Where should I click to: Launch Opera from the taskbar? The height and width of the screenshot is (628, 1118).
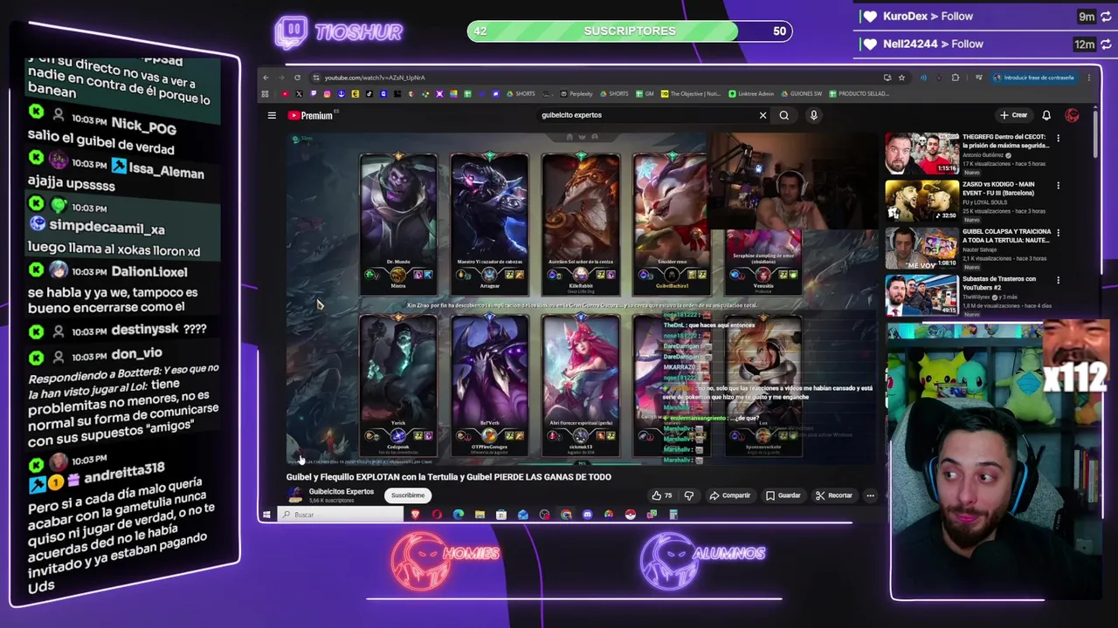pyautogui.click(x=437, y=515)
